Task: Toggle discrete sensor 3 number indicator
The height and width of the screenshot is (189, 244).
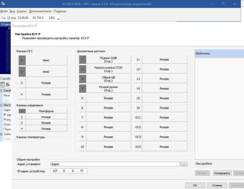Action: [x=82, y=79]
